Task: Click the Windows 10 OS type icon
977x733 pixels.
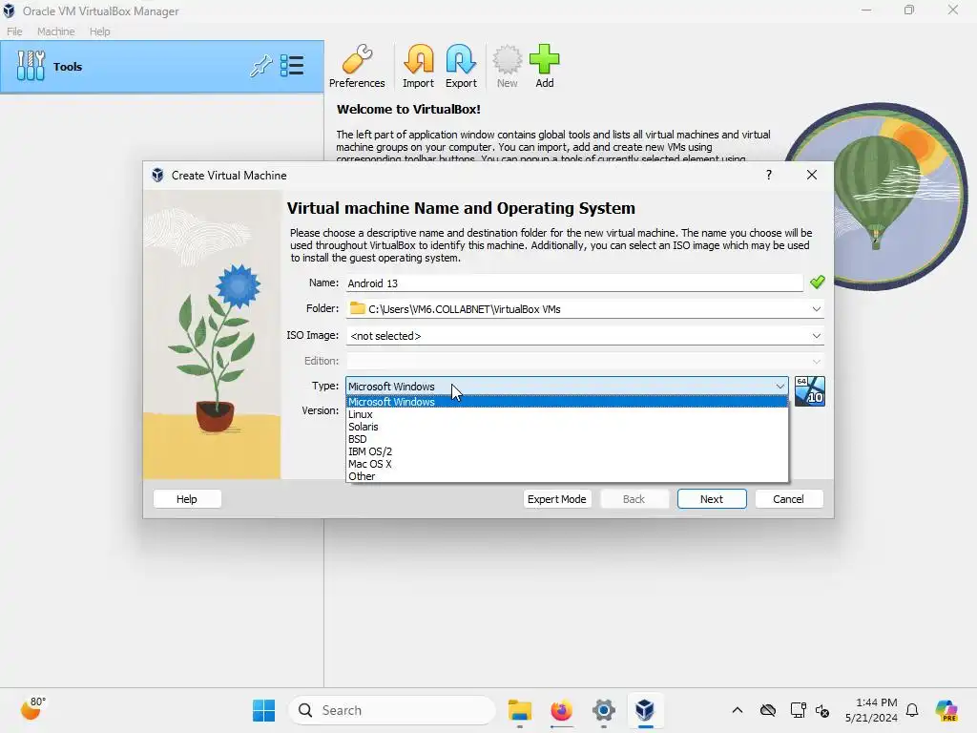Action: tap(809, 391)
